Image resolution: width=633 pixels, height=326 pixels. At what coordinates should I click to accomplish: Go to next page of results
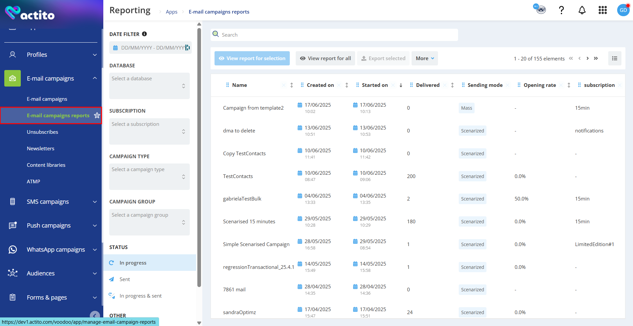(587, 58)
